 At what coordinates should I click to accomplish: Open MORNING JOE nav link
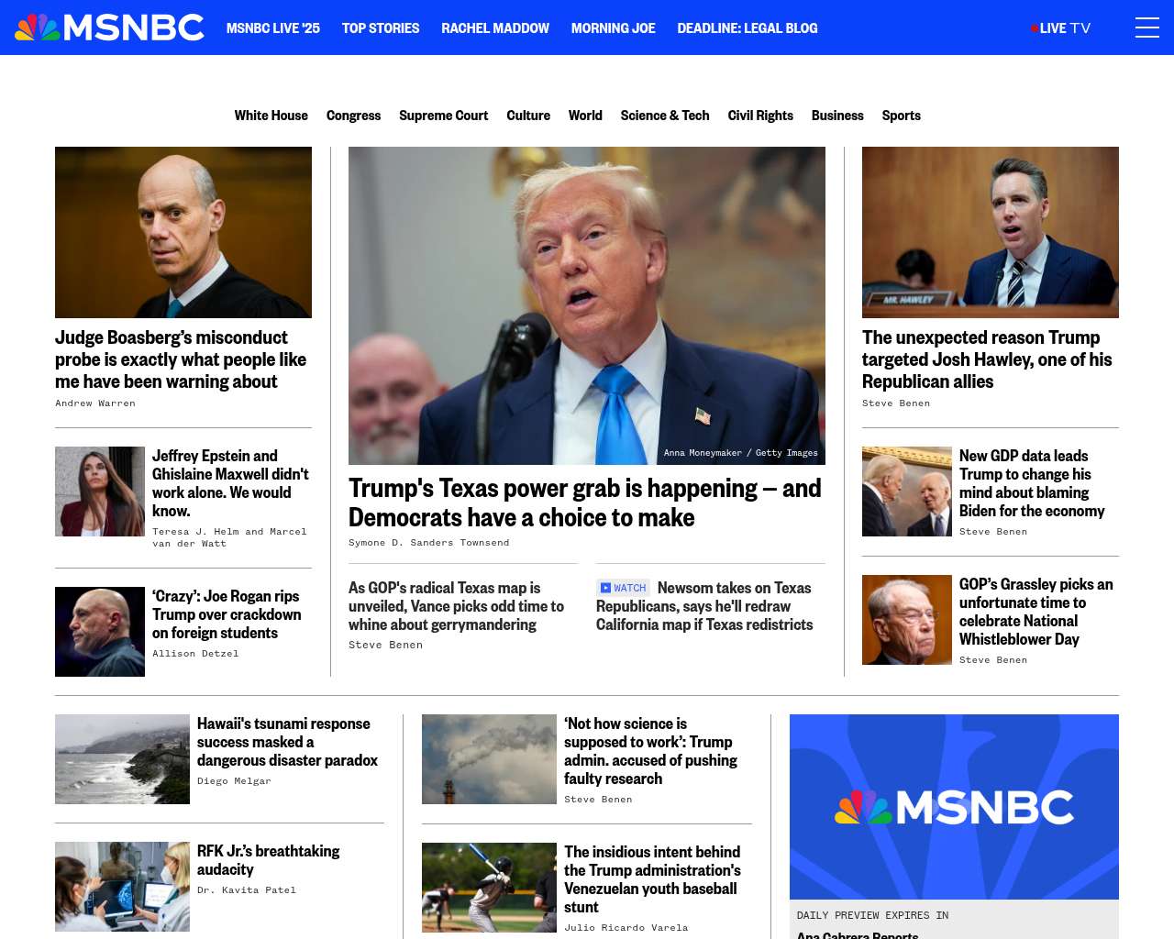[x=614, y=28]
